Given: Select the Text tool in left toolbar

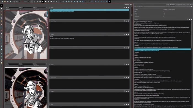Looking at the screenshot, I should point(1,18).
